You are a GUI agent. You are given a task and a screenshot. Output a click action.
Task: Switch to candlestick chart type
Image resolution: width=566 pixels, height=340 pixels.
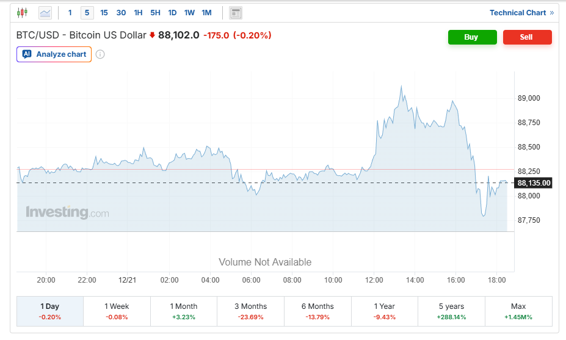(23, 13)
